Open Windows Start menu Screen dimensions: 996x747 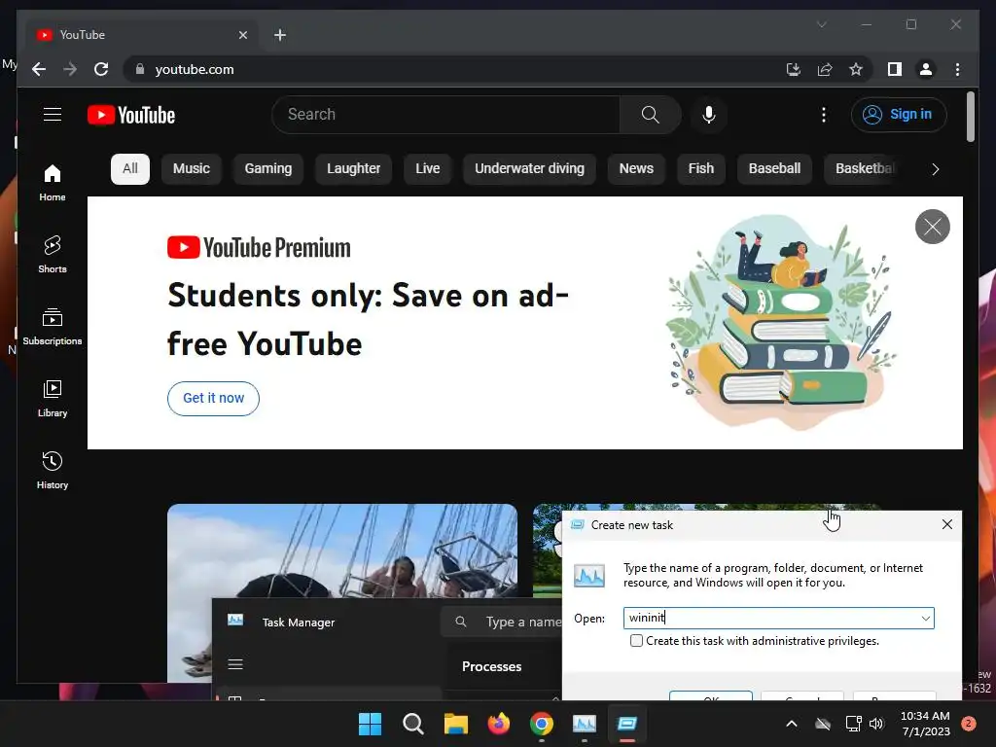click(370, 724)
